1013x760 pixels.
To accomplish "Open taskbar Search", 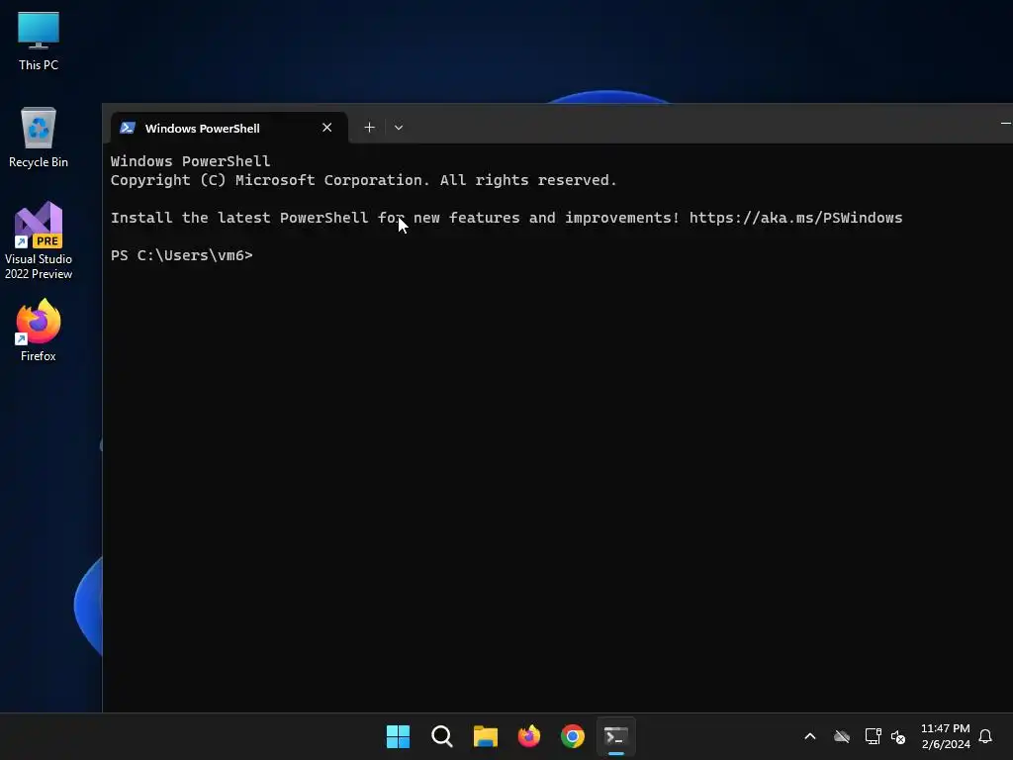I will pyautogui.click(x=442, y=736).
